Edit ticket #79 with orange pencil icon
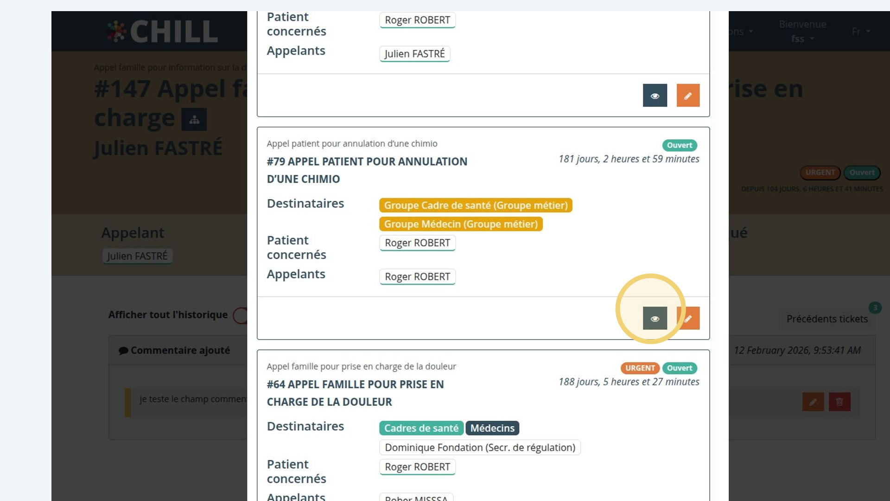Image resolution: width=890 pixels, height=501 pixels. tap(688, 318)
